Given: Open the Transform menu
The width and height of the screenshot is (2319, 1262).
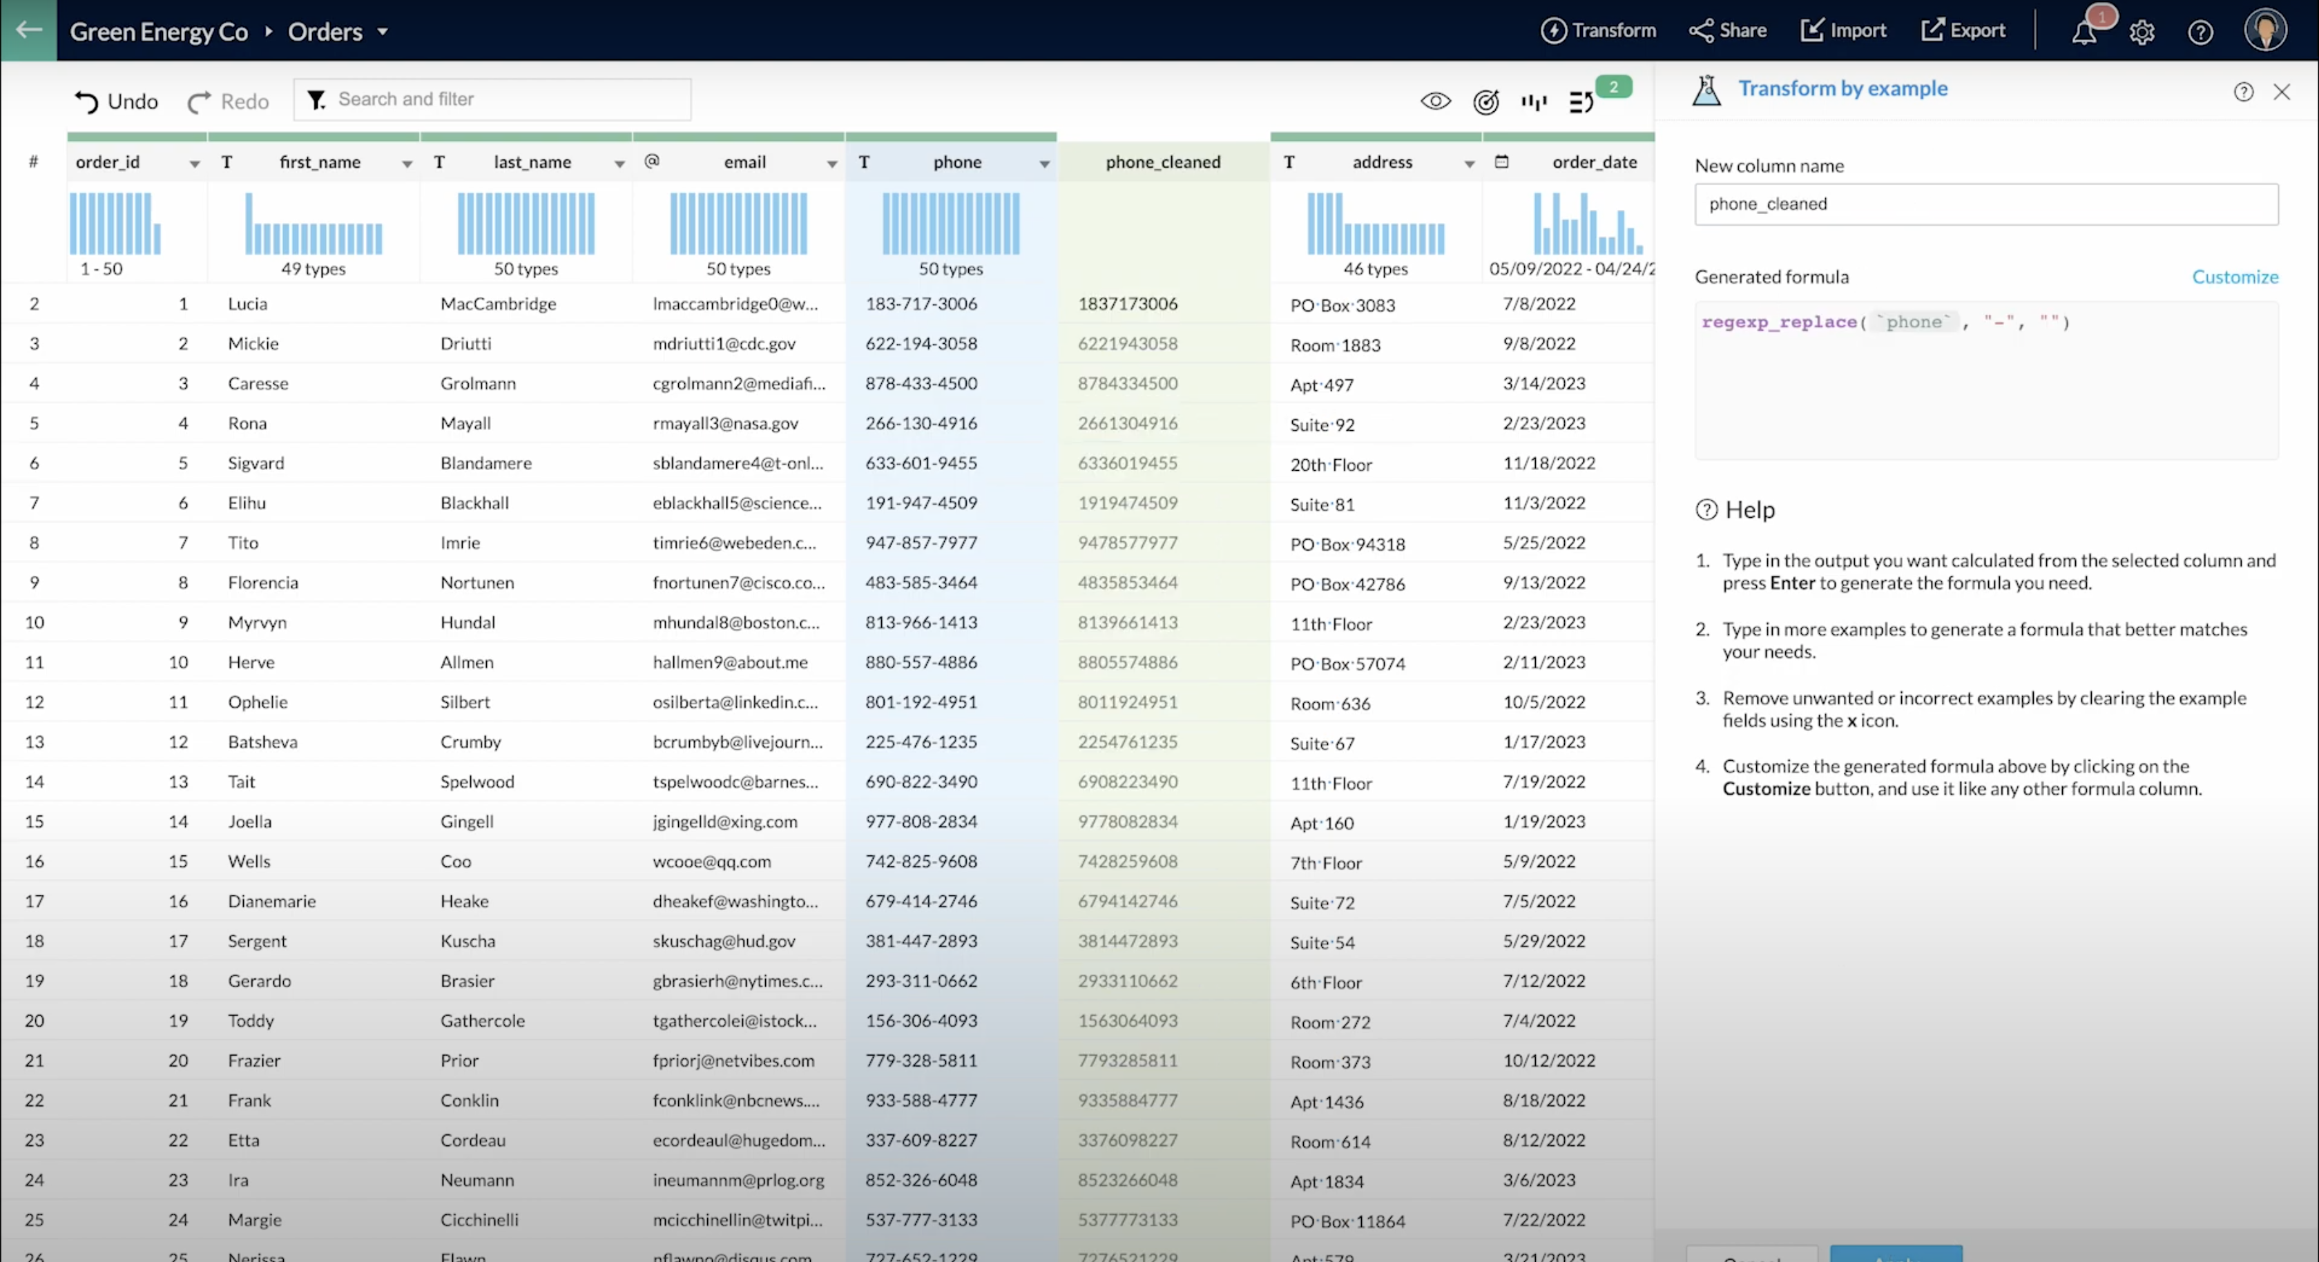Looking at the screenshot, I should coord(1599,30).
